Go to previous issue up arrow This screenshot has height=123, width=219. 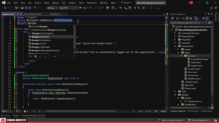point(34,111)
